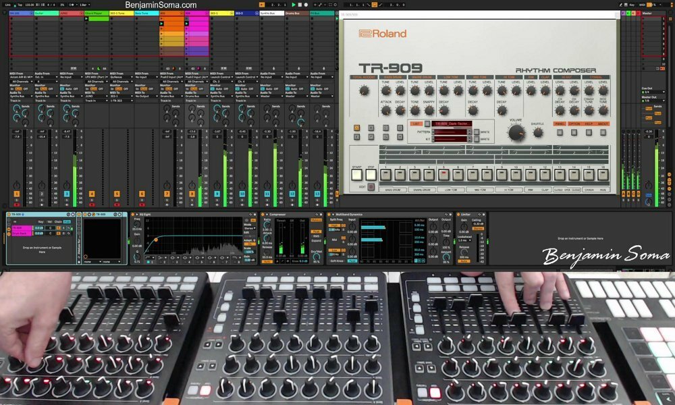
Task: Click step button 9 on the TR-909
Action: click(502, 174)
